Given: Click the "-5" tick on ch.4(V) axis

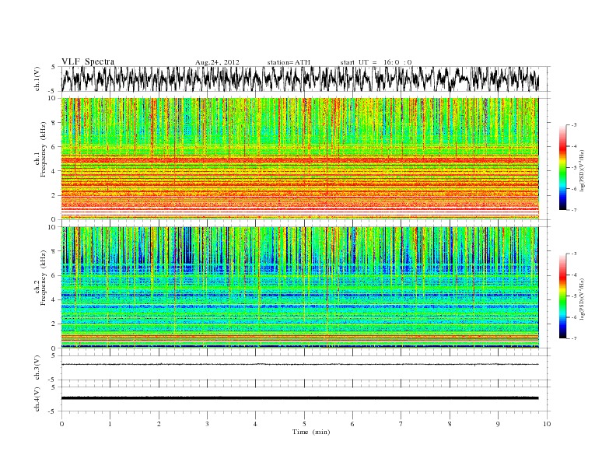Looking at the screenshot, I should pos(53,411).
